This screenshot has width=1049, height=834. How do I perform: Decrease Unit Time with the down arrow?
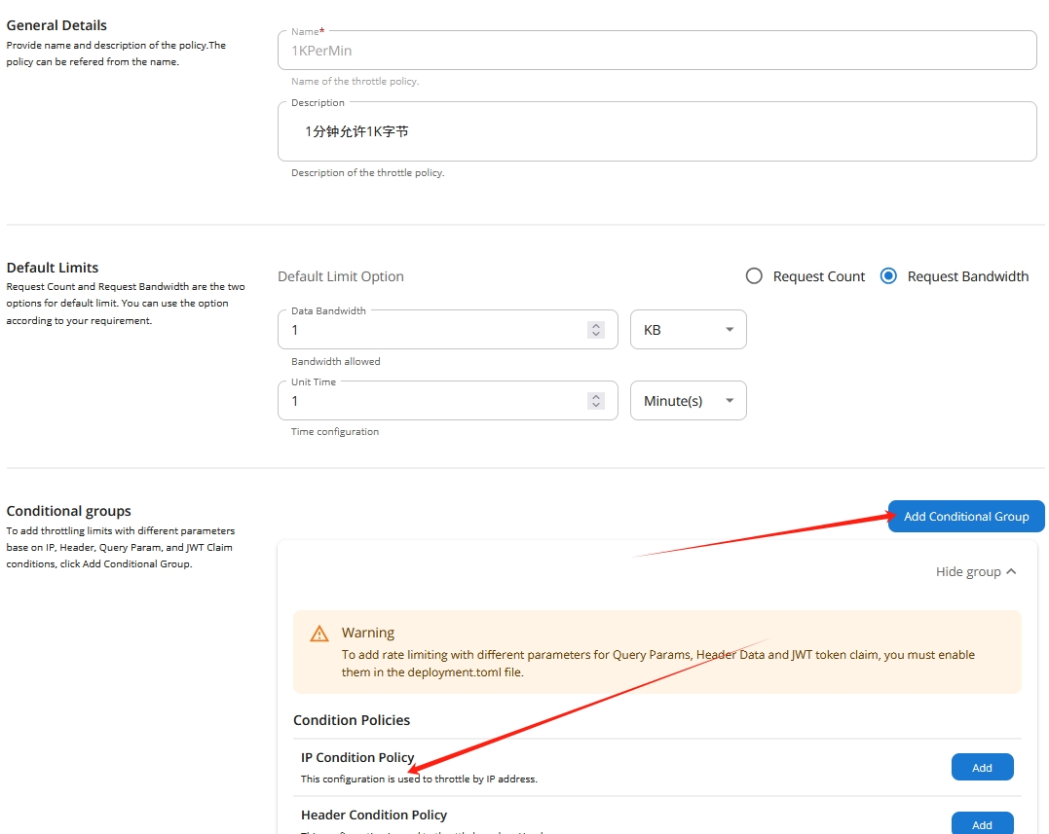point(596,406)
